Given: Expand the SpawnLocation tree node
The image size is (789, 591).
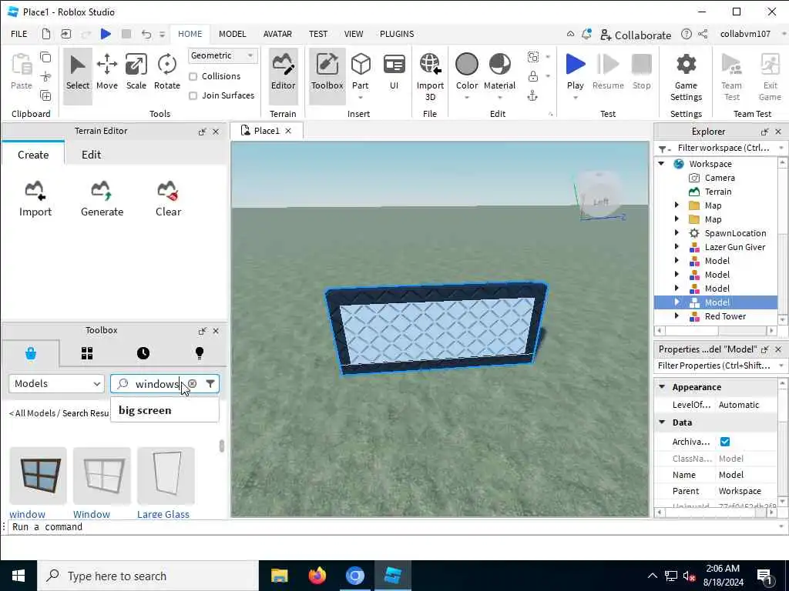Looking at the screenshot, I should 677,232.
